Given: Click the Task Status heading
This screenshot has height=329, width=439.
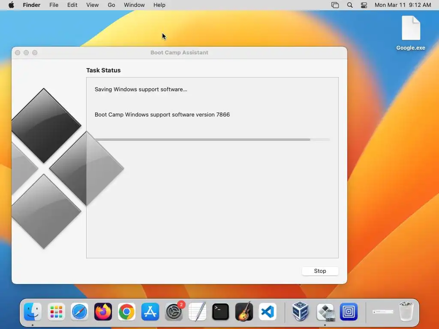Looking at the screenshot, I should tap(103, 70).
